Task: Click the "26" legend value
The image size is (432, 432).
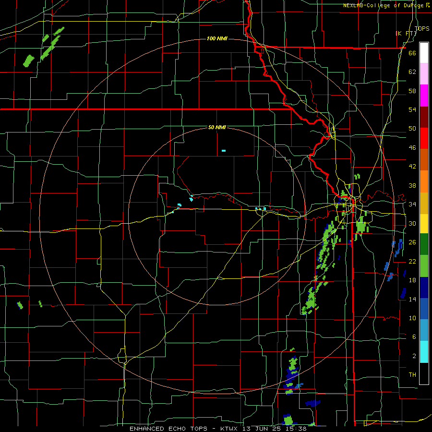Action: coord(412,242)
